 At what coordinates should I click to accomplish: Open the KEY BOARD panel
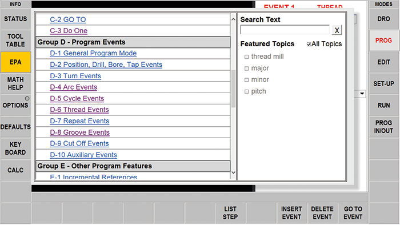(15, 148)
